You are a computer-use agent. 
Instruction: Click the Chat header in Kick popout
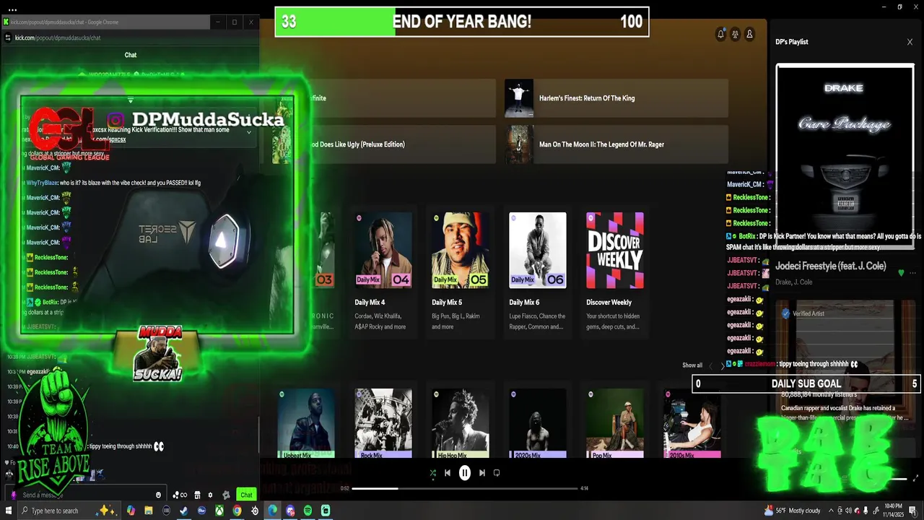[x=131, y=55]
